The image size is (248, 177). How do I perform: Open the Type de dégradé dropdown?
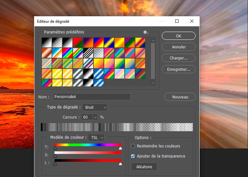(95, 107)
